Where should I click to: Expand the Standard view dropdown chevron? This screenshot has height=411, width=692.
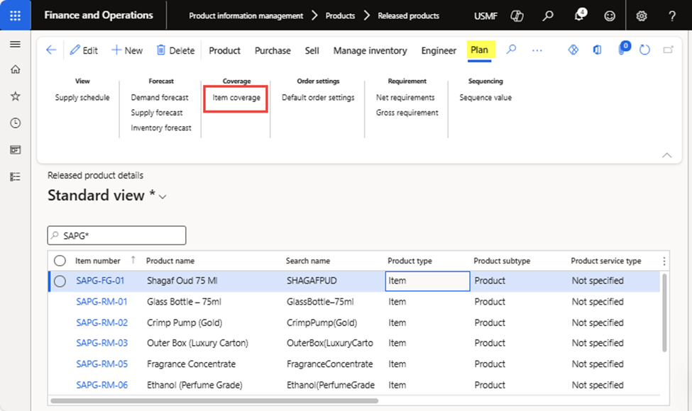point(163,197)
